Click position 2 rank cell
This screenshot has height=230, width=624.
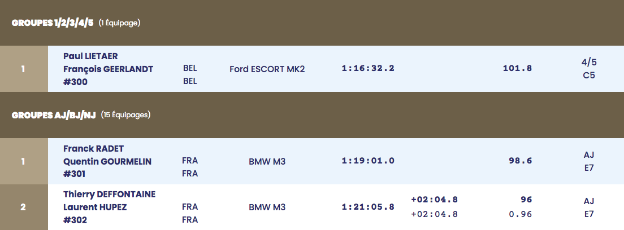point(24,207)
